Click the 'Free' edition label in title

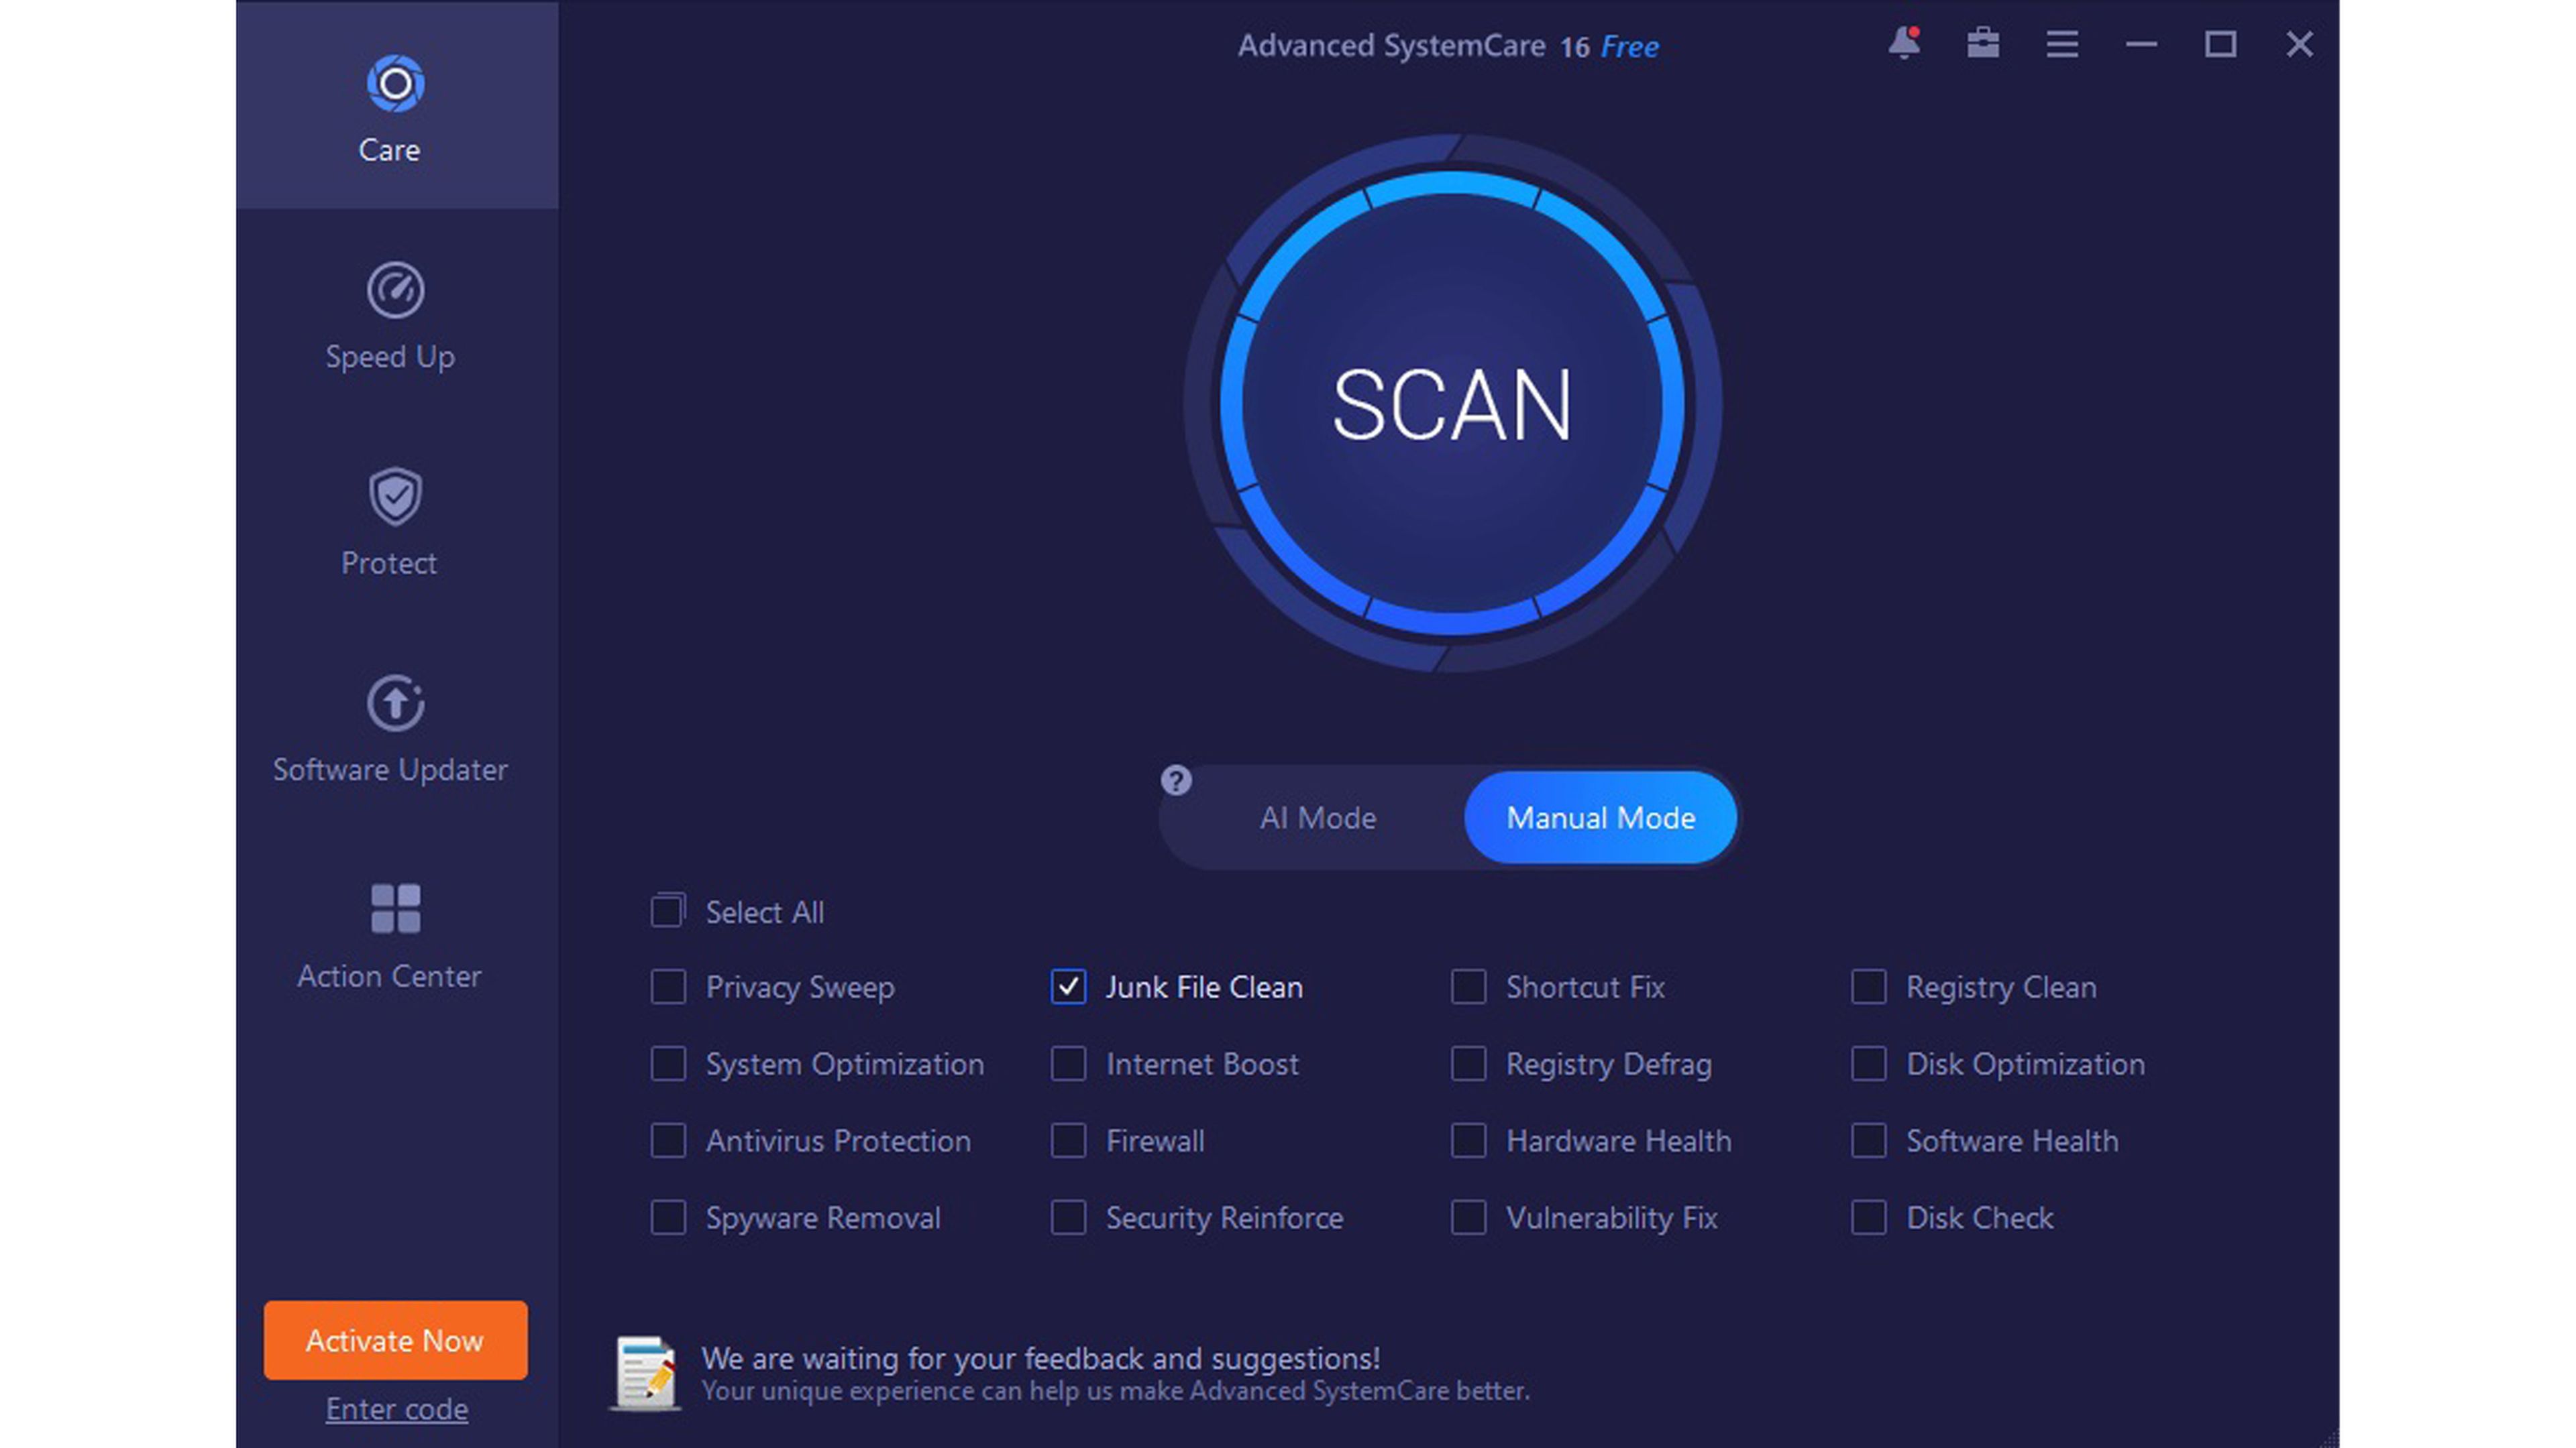tap(1629, 47)
